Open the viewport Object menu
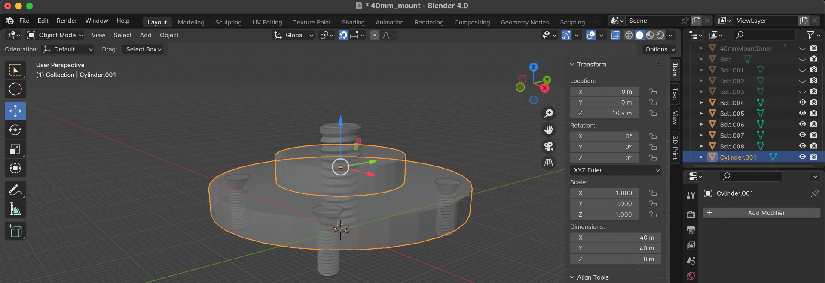This screenshot has width=825, height=283. pos(169,35)
